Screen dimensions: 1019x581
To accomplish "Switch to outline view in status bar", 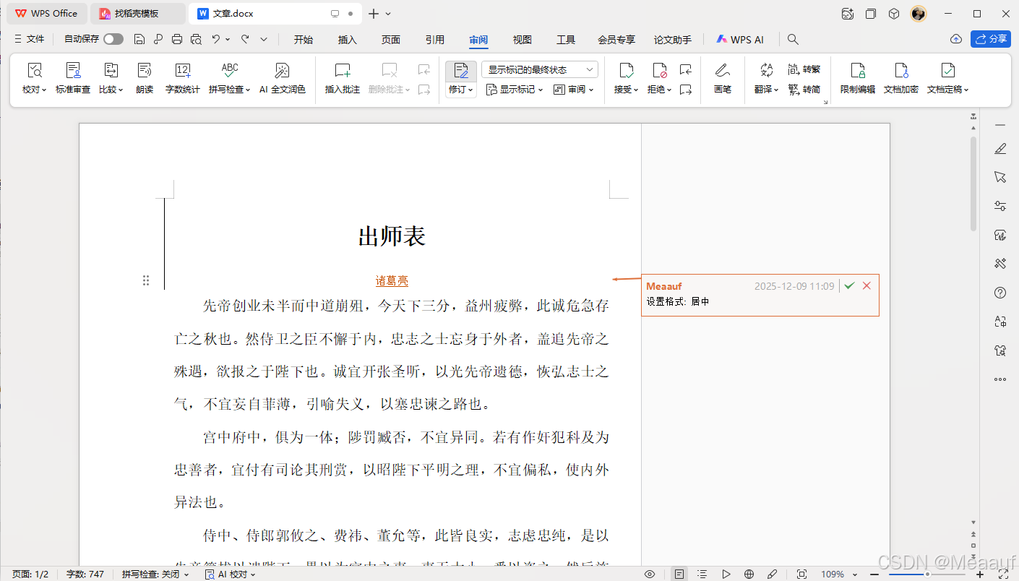I will pyautogui.click(x=702, y=574).
